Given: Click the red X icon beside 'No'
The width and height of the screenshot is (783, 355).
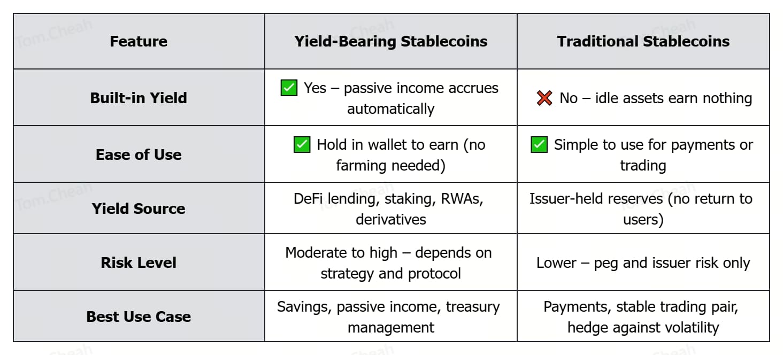Looking at the screenshot, I should (x=544, y=98).
